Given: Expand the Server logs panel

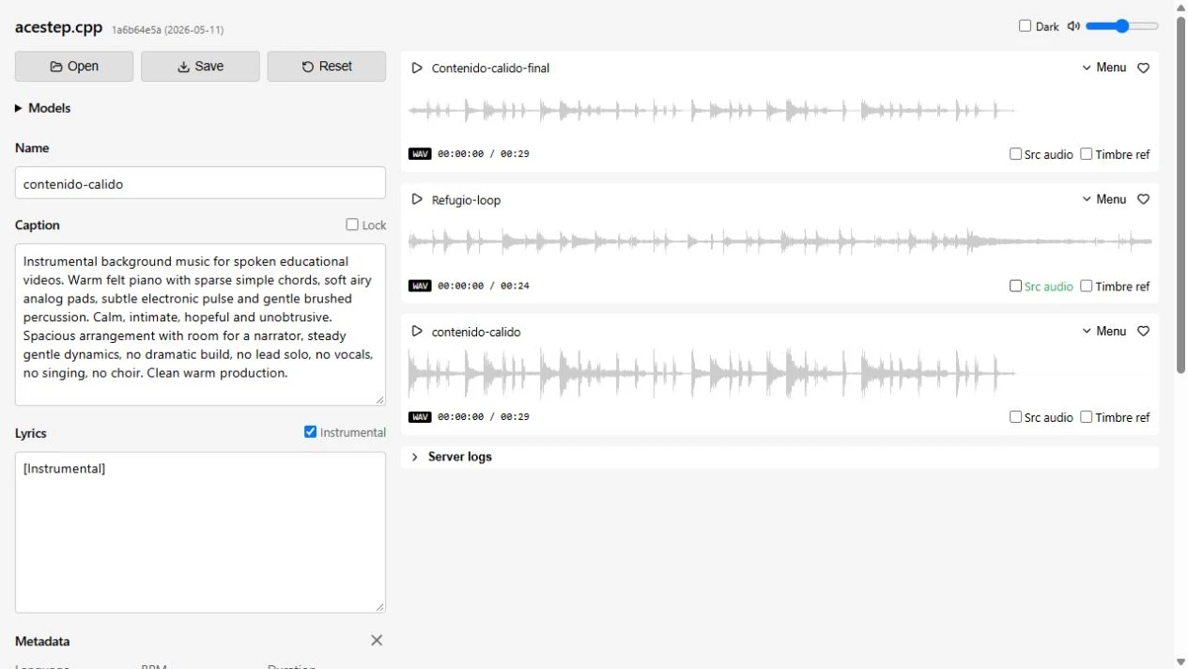Looking at the screenshot, I should pyautogui.click(x=779, y=457).
